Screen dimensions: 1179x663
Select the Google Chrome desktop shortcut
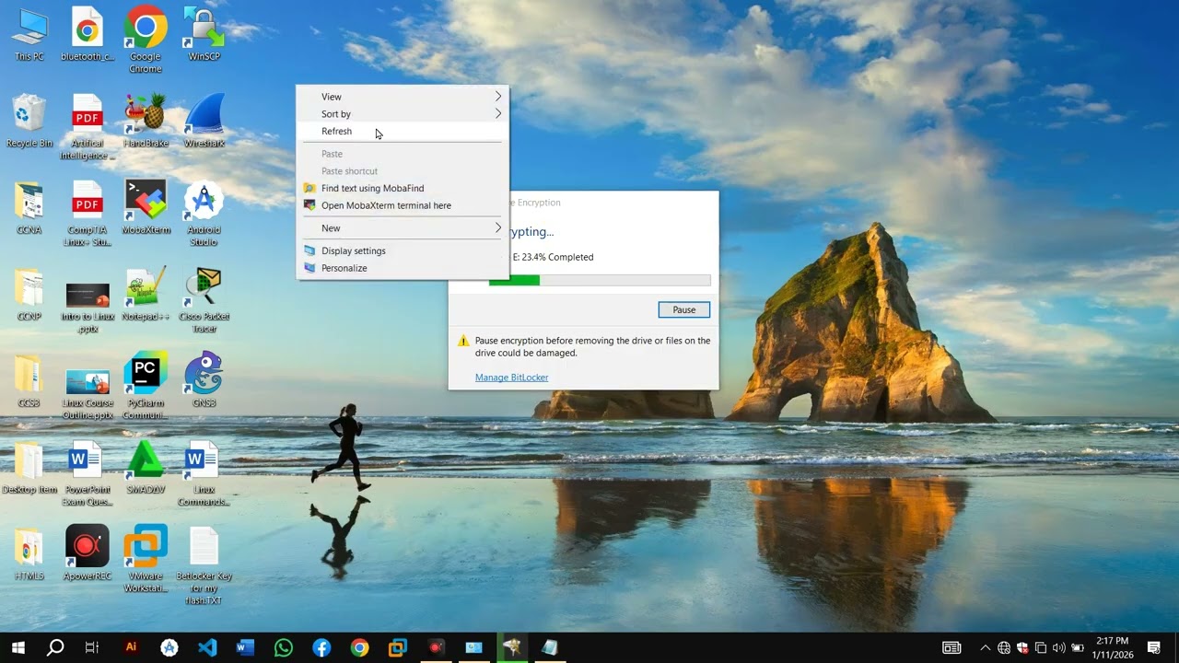tap(146, 40)
